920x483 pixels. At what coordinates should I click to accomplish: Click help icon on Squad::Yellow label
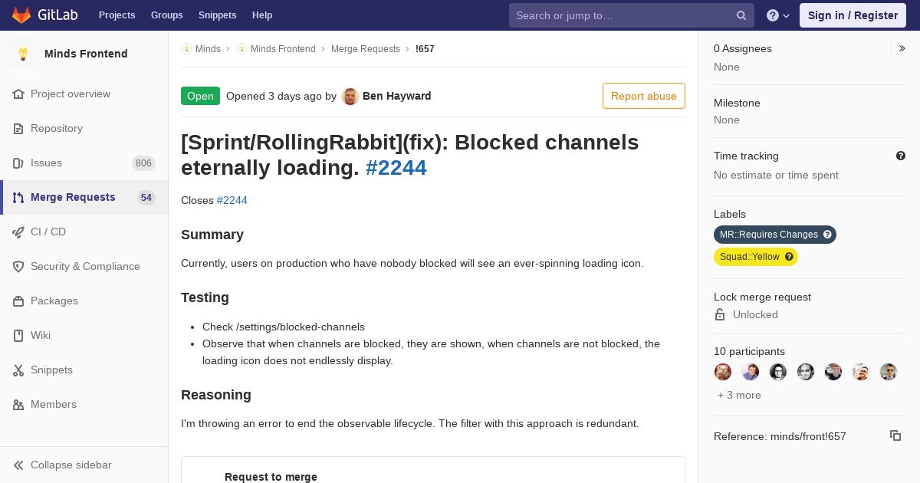coord(789,257)
